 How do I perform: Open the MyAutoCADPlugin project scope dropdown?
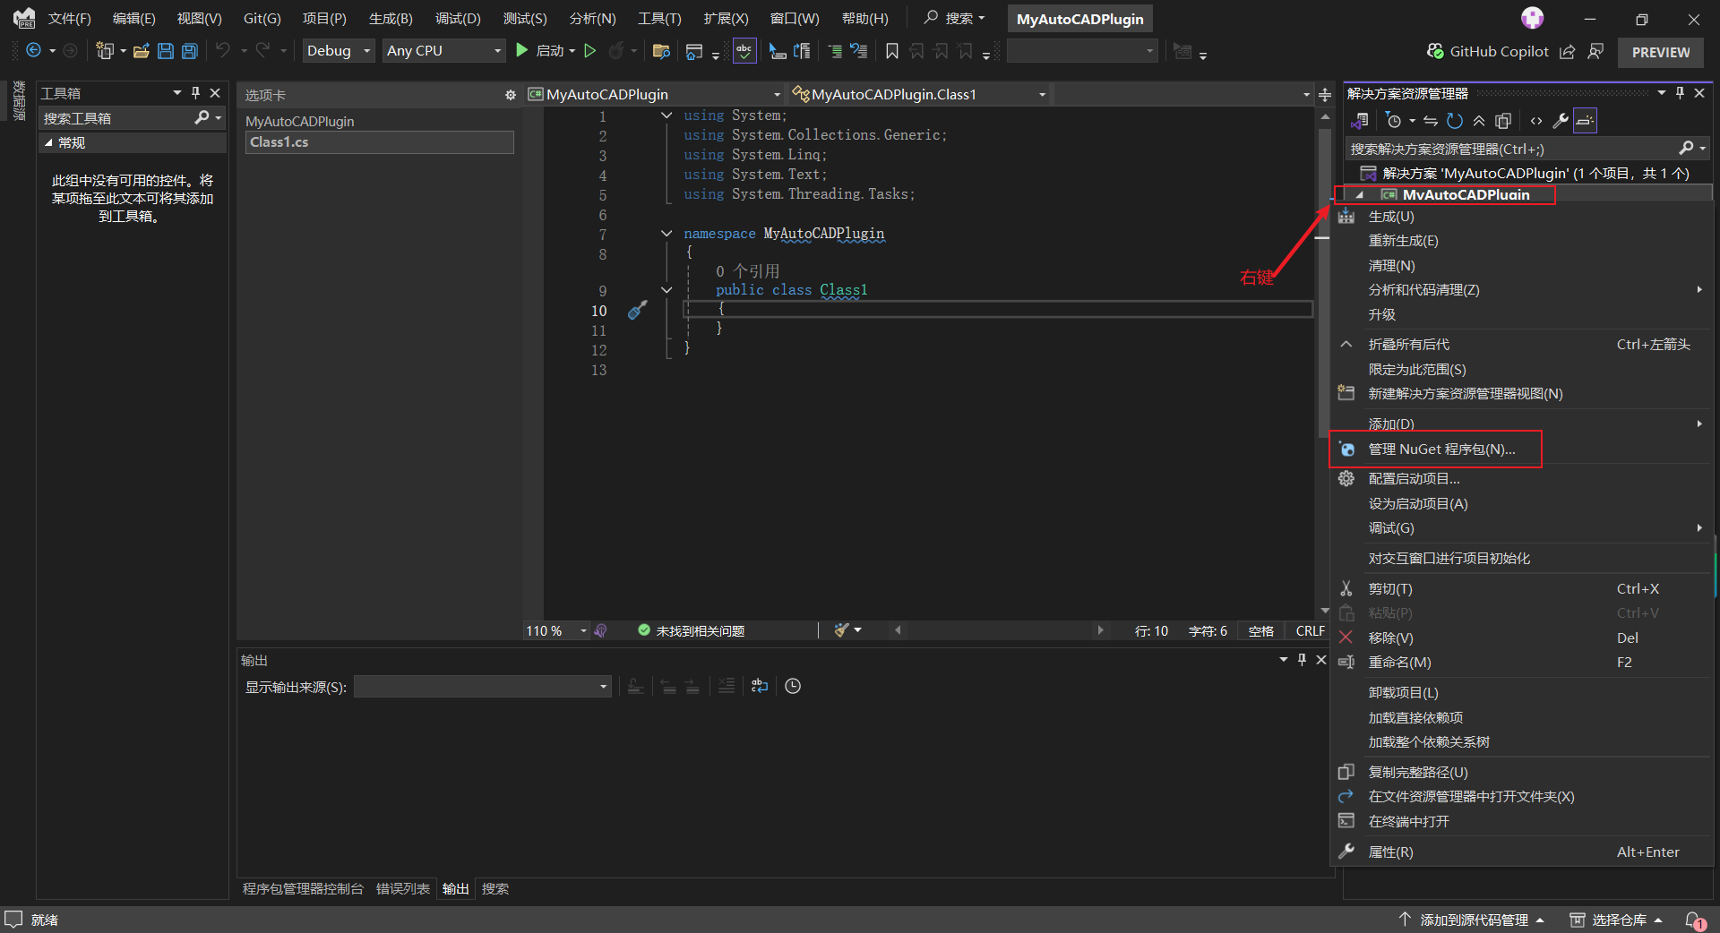pos(654,94)
